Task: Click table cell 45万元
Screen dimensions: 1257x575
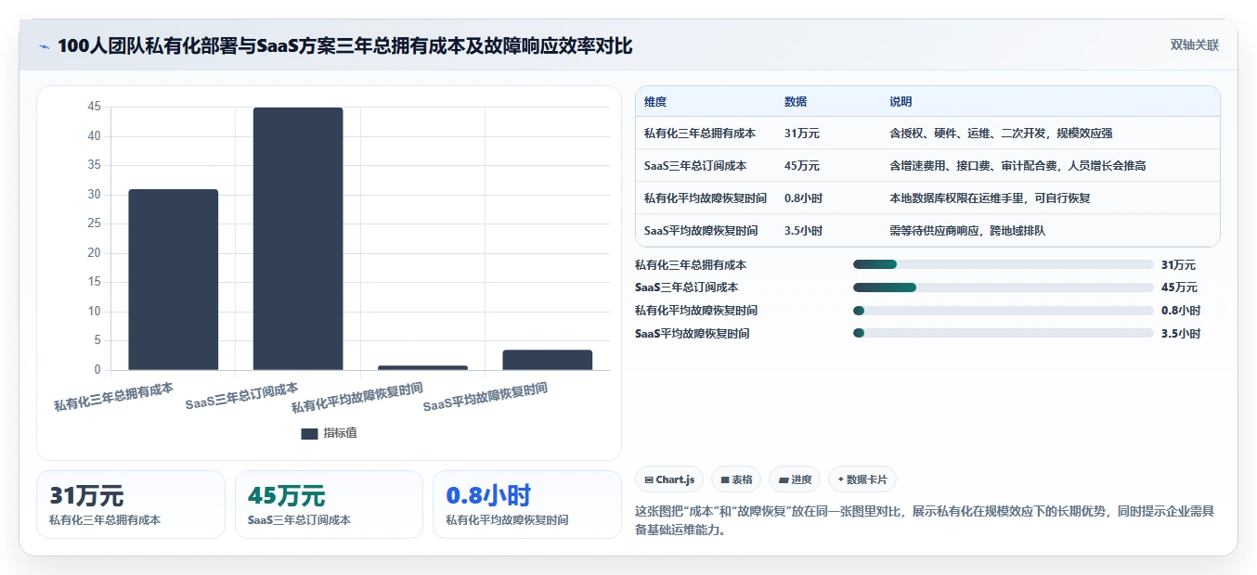Action: click(802, 166)
